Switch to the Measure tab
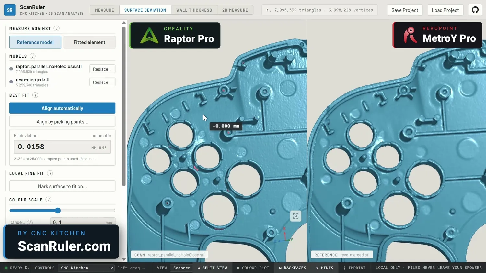This screenshot has width=486, height=273. click(x=105, y=10)
